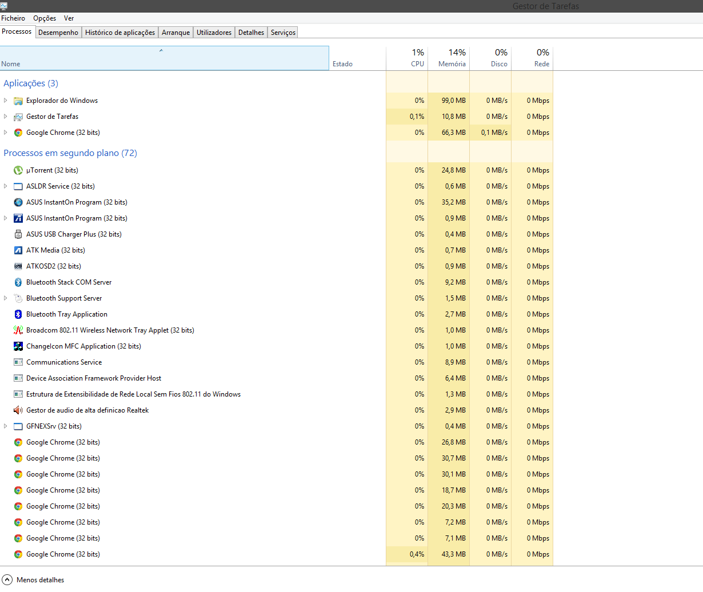Expand the ASLDR Service process group

(x=6, y=186)
